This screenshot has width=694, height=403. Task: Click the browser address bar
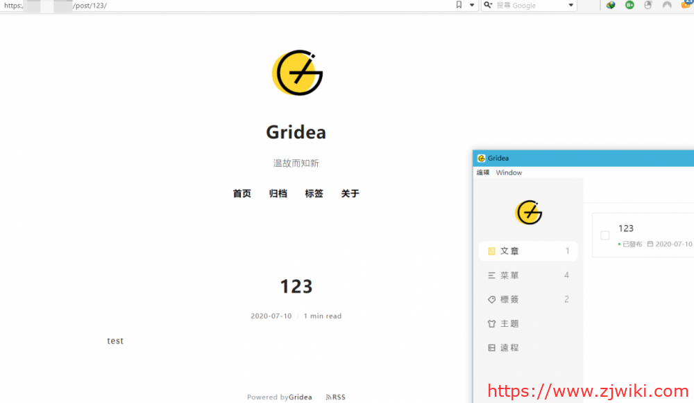click(208, 5)
